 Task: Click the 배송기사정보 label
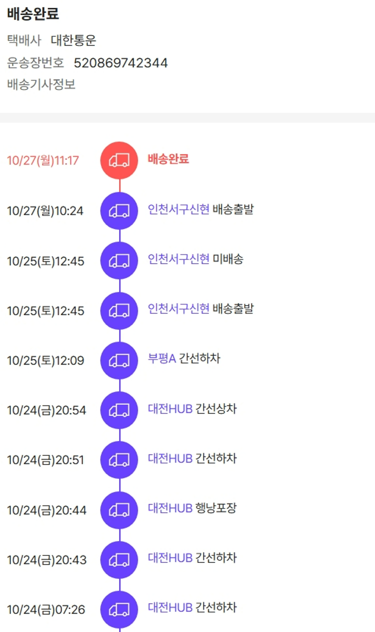coord(41,84)
